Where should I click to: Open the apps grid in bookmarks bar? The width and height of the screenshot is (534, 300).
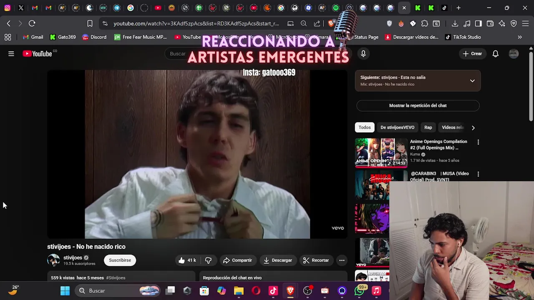8,37
